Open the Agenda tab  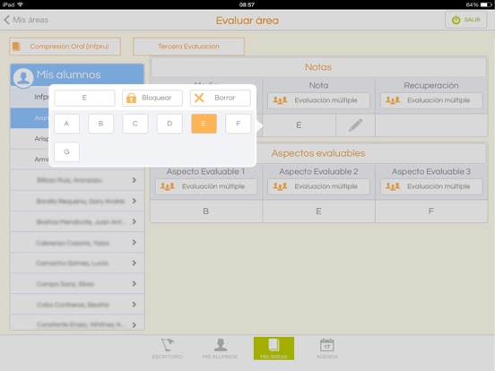[x=327, y=349]
